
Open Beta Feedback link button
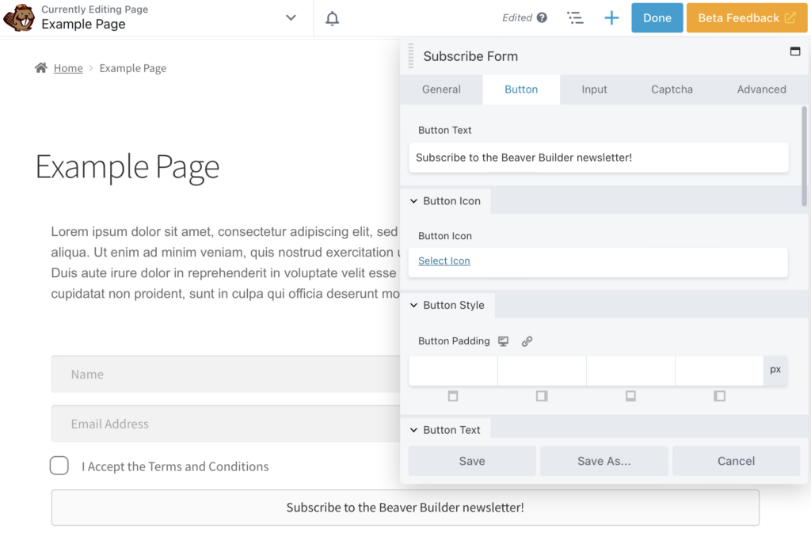746,17
